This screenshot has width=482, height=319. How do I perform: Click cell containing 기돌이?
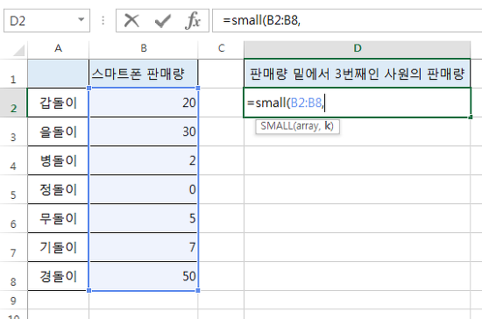pos(58,247)
